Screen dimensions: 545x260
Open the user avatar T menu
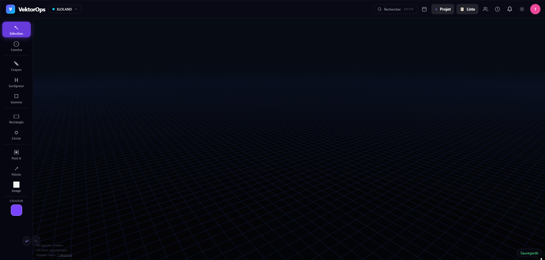coord(535,9)
